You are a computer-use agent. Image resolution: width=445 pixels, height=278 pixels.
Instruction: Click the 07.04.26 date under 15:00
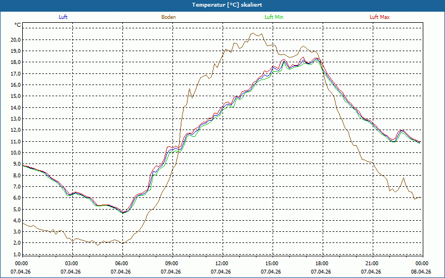[x=271, y=271]
